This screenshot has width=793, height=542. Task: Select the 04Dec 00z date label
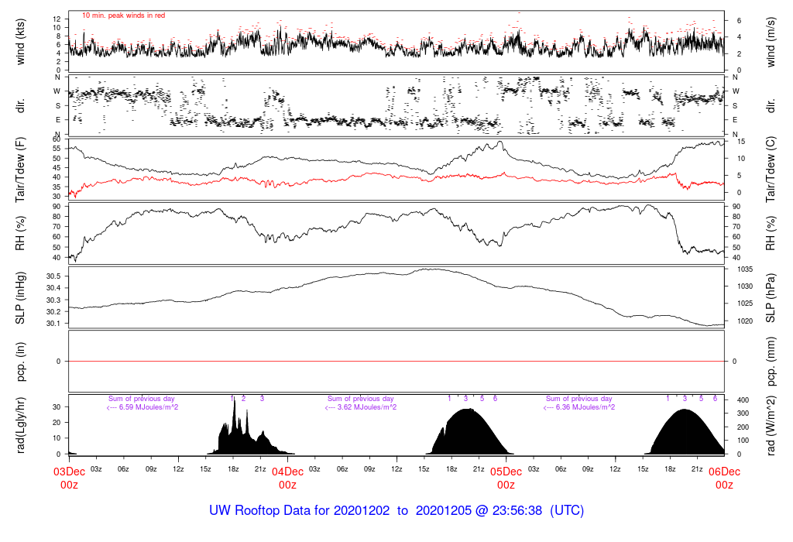287,478
